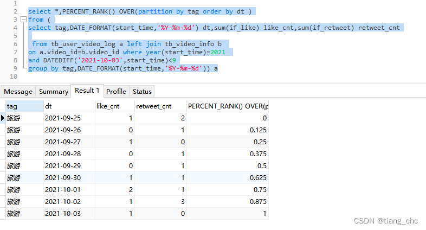Click the '2021-10-03' string in line 8
The height and width of the screenshot is (230, 426).
tap(100, 60)
